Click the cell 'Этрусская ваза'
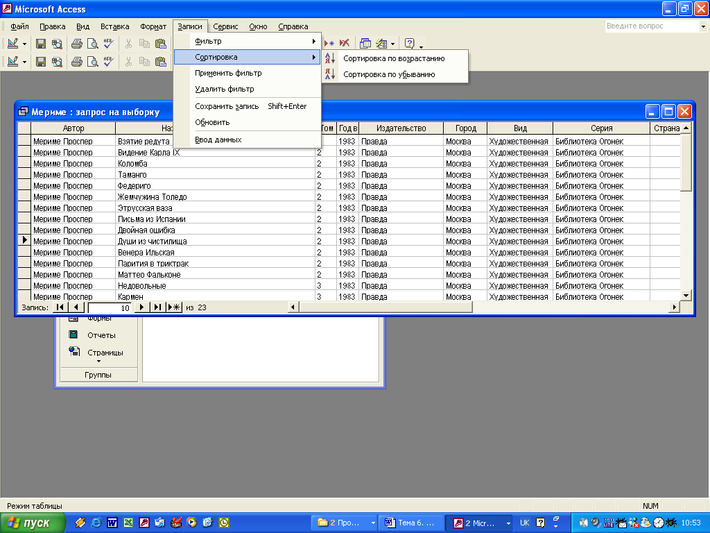This screenshot has height=533, width=710. click(215, 208)
